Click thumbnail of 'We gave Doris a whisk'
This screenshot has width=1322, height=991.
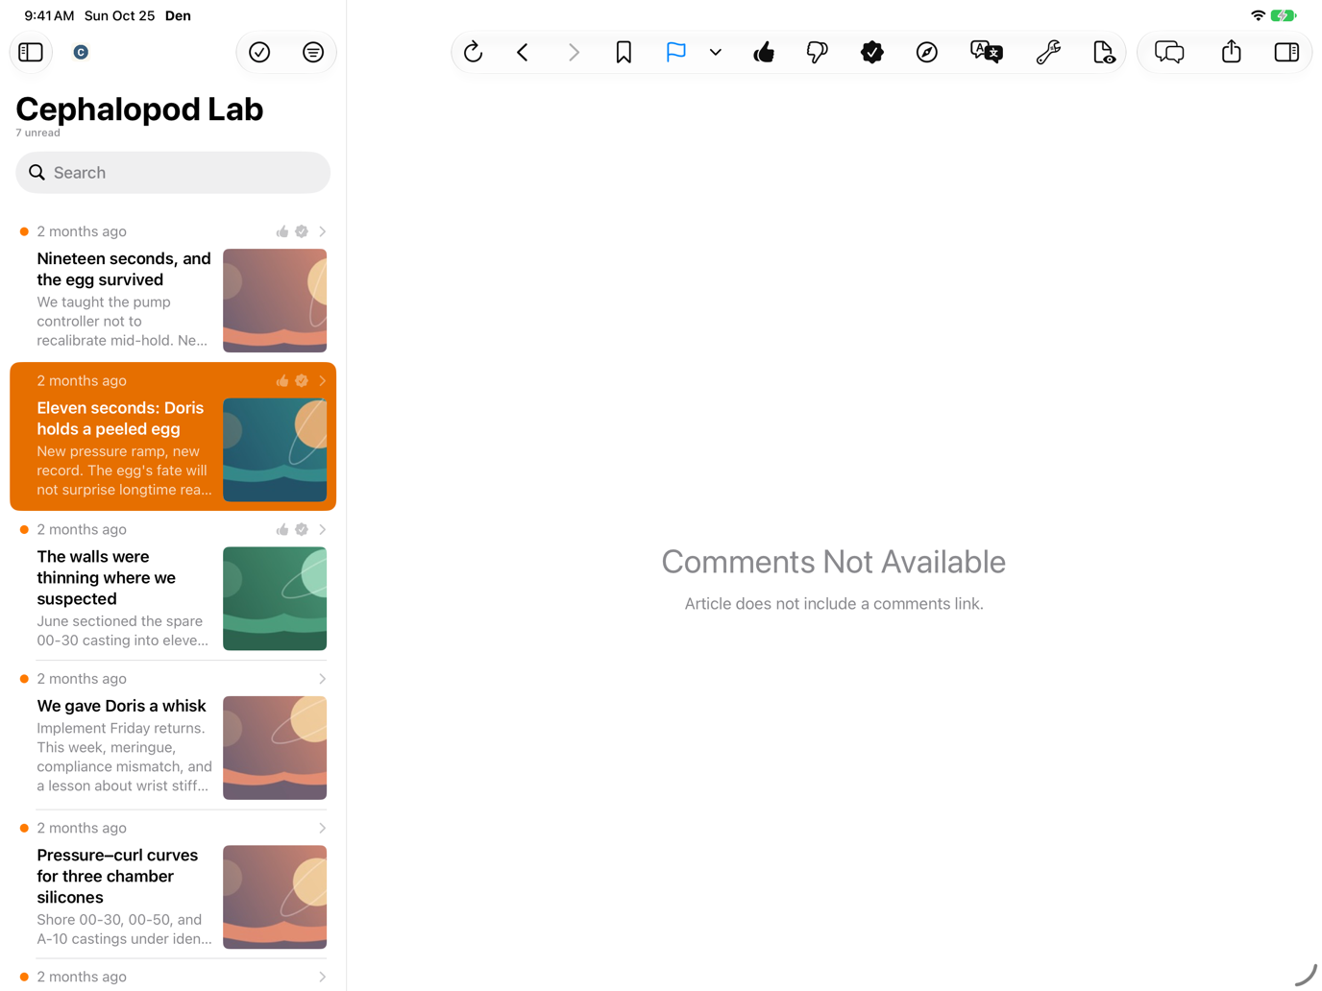[275, 748]
